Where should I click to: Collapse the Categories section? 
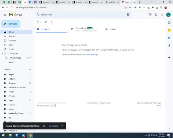[2, 53]
